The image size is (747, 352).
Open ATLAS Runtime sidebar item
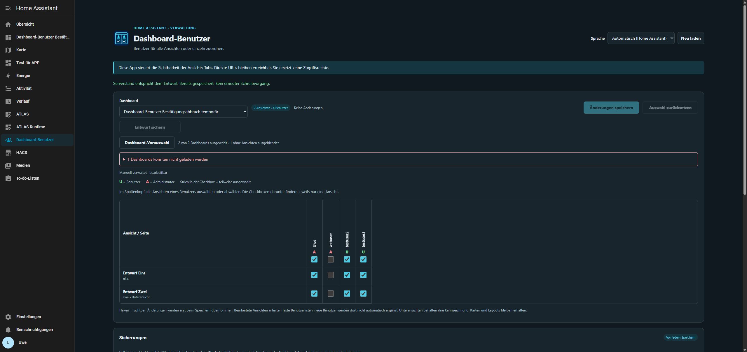(x=37, y=127)
